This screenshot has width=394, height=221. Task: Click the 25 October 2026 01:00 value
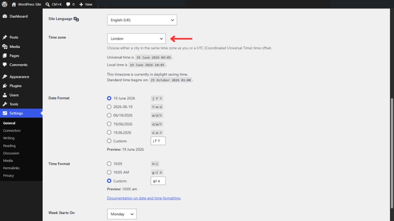[171, 80]
